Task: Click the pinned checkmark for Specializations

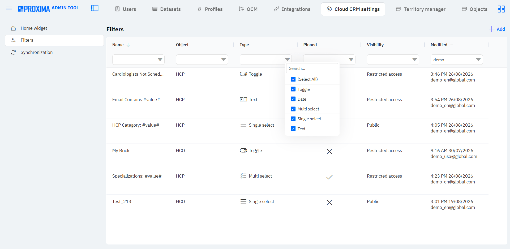Action: tap(329, 177)
